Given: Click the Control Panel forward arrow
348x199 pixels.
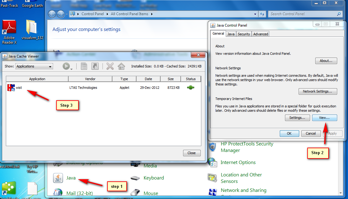Looking at the screenshot, I should pyautogui.click(x=61, y=14).
